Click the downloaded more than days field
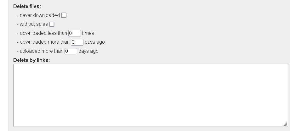The image size is (290, 131). point(77,42)
